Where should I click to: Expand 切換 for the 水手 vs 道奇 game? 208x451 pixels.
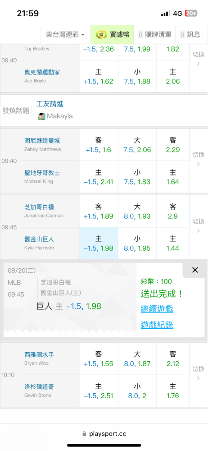pyautogui.click(x=198, y=373)
